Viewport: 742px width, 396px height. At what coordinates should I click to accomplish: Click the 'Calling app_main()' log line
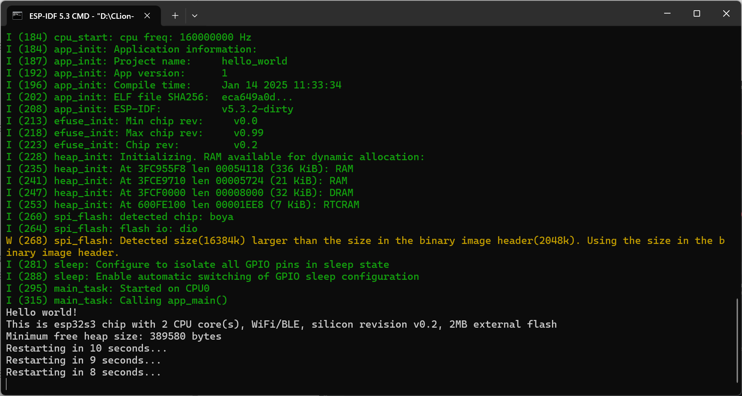pyautogui.click(x=116, y=301)
